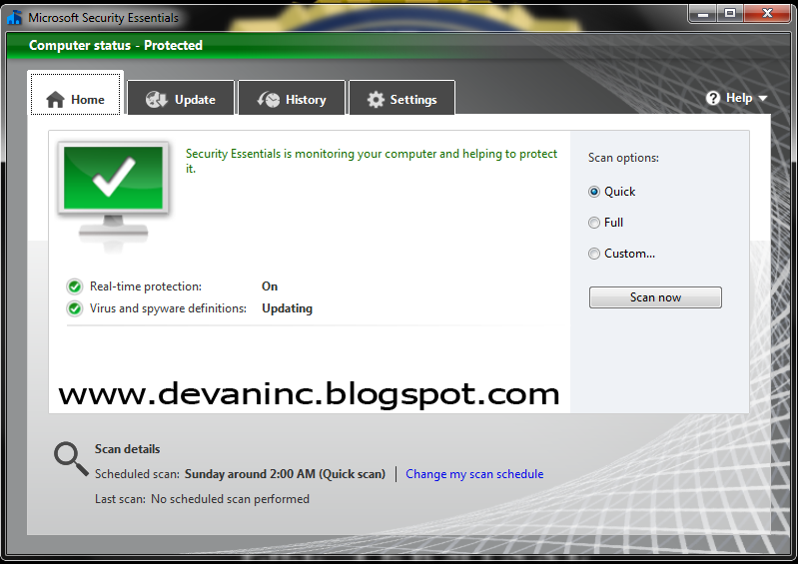The width and height of the screenshot is (798, 564).
Task: Click the "Scan options:" label
Action: [x=623, y=158]
